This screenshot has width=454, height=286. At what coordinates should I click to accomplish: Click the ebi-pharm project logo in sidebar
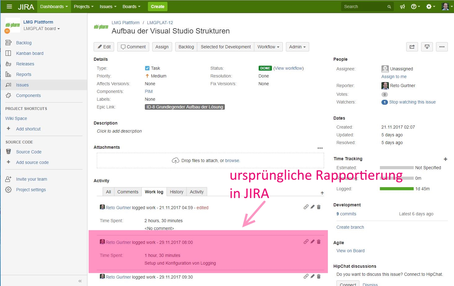tap(13, 25)
